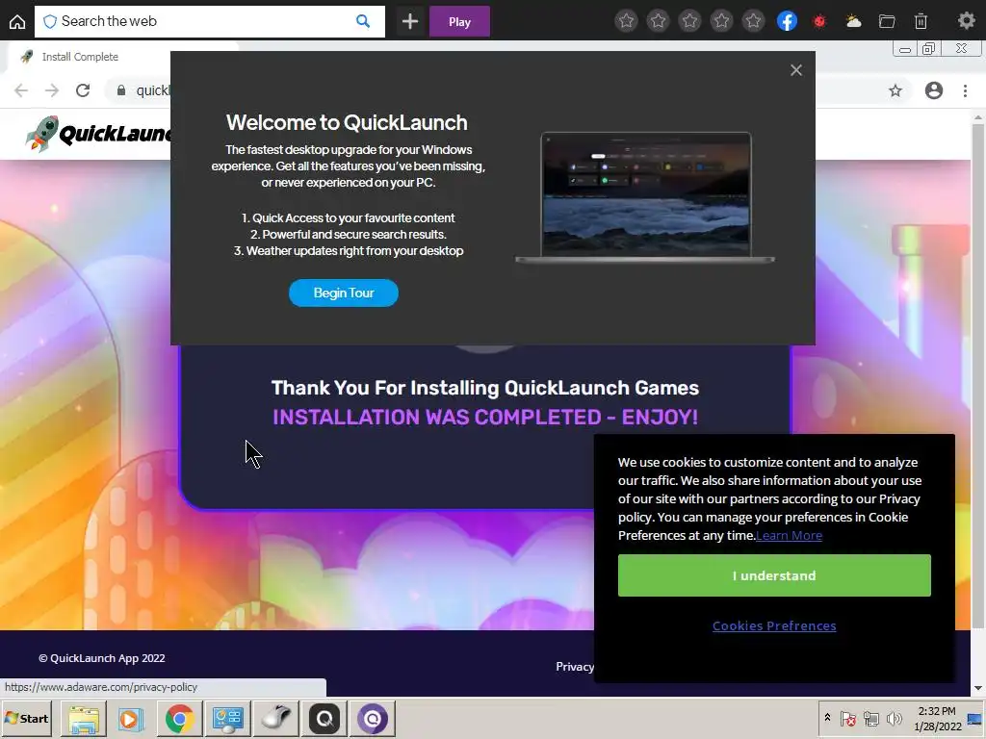Click the purple Play button
This screenshot has width=986, height=739.
coord(459,21)
